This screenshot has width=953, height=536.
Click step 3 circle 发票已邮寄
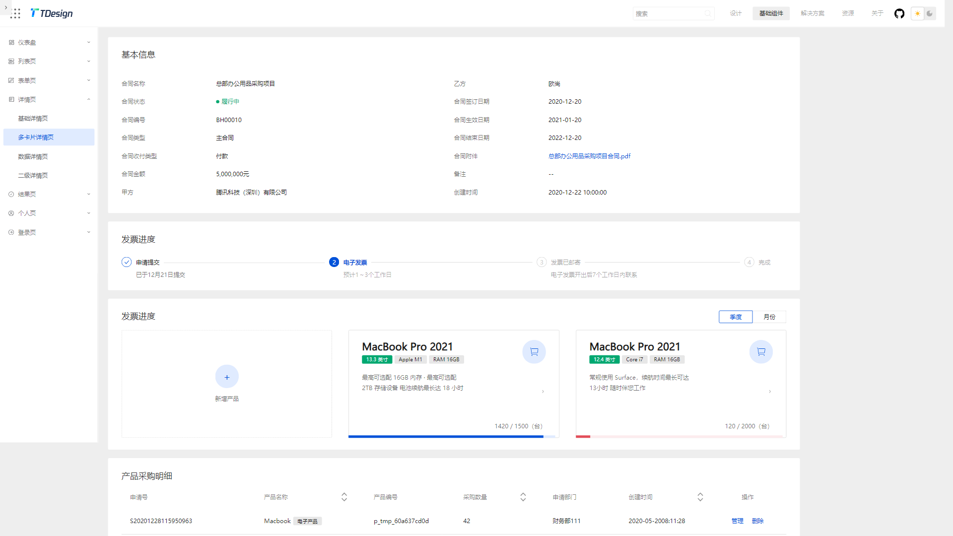pyautogui.click(x=542, y=262)
